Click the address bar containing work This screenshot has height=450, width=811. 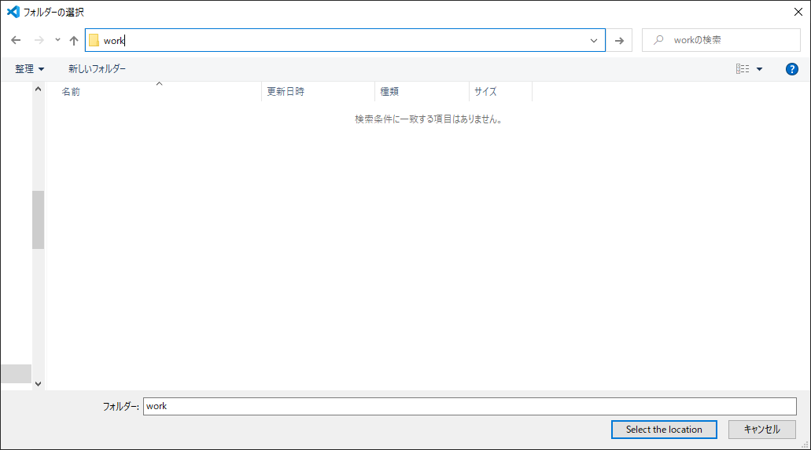[345, 40]
